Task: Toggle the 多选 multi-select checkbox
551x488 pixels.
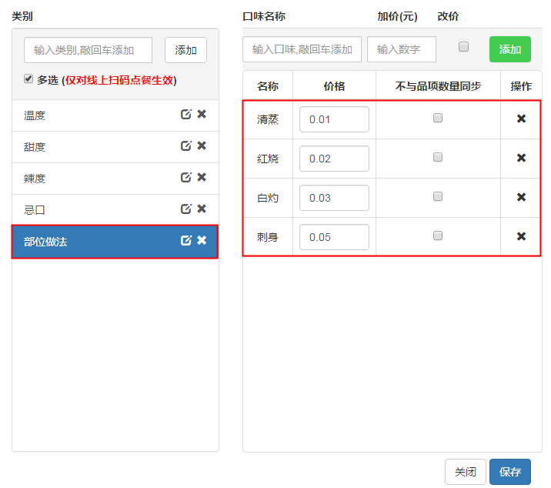Action: coord(29,79)
